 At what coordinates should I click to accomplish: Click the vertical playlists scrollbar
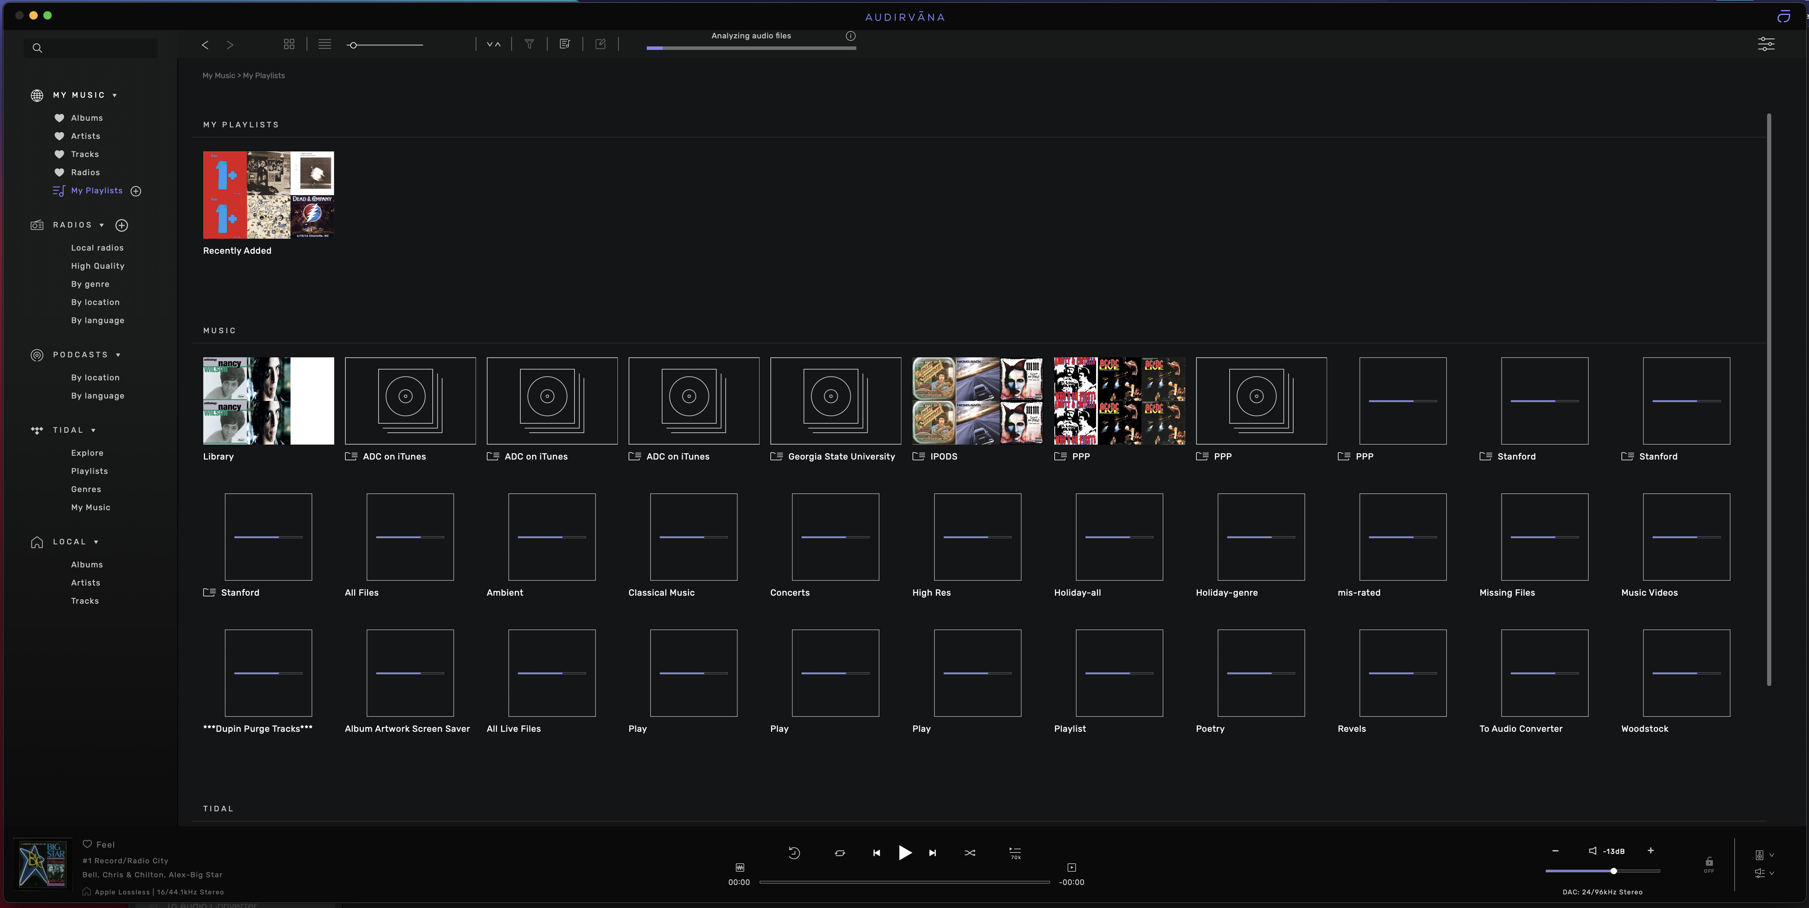[x=1769, y=400]
